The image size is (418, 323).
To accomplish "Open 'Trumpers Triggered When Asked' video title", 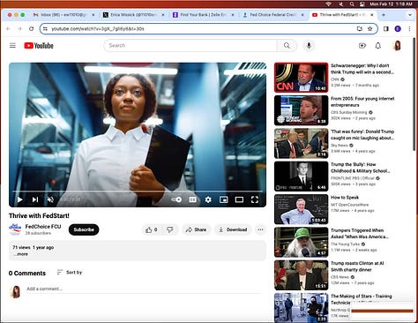I will 360,234.
